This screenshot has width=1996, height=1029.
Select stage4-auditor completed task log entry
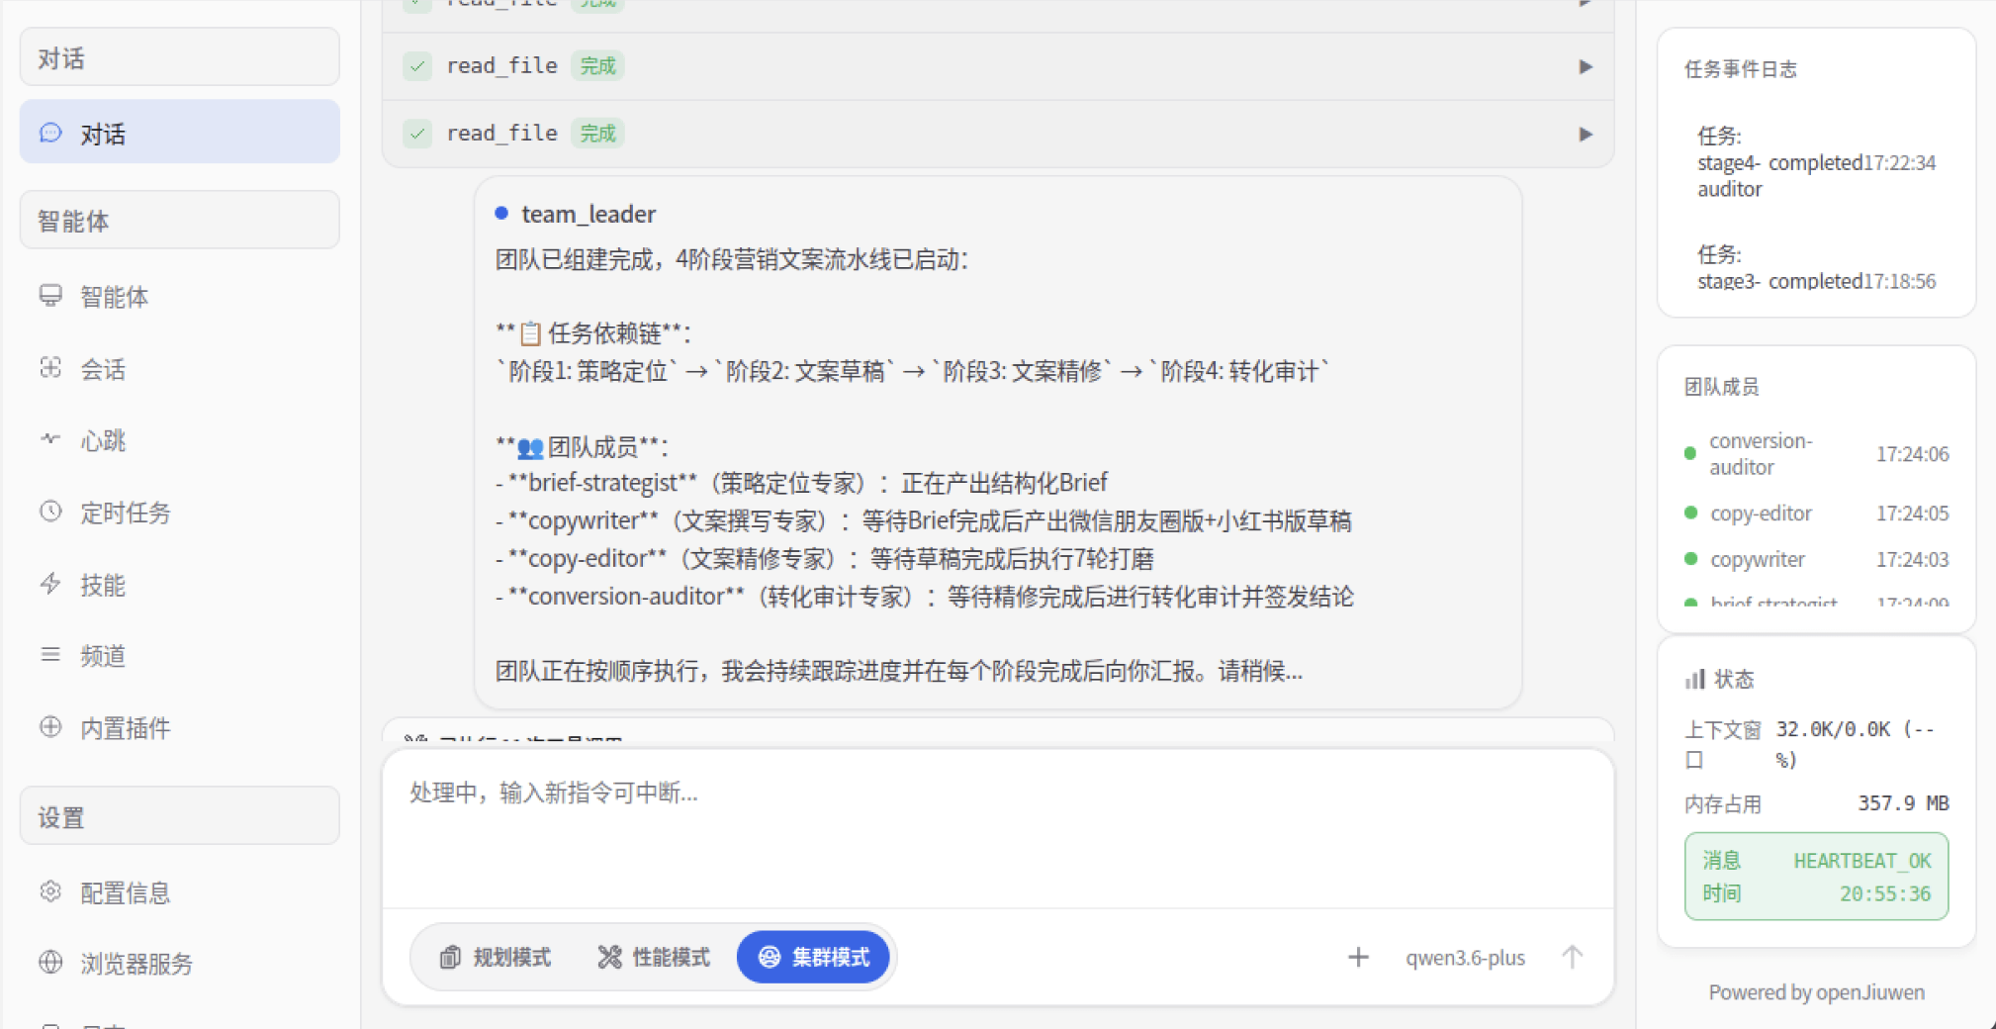(1816, 162)
